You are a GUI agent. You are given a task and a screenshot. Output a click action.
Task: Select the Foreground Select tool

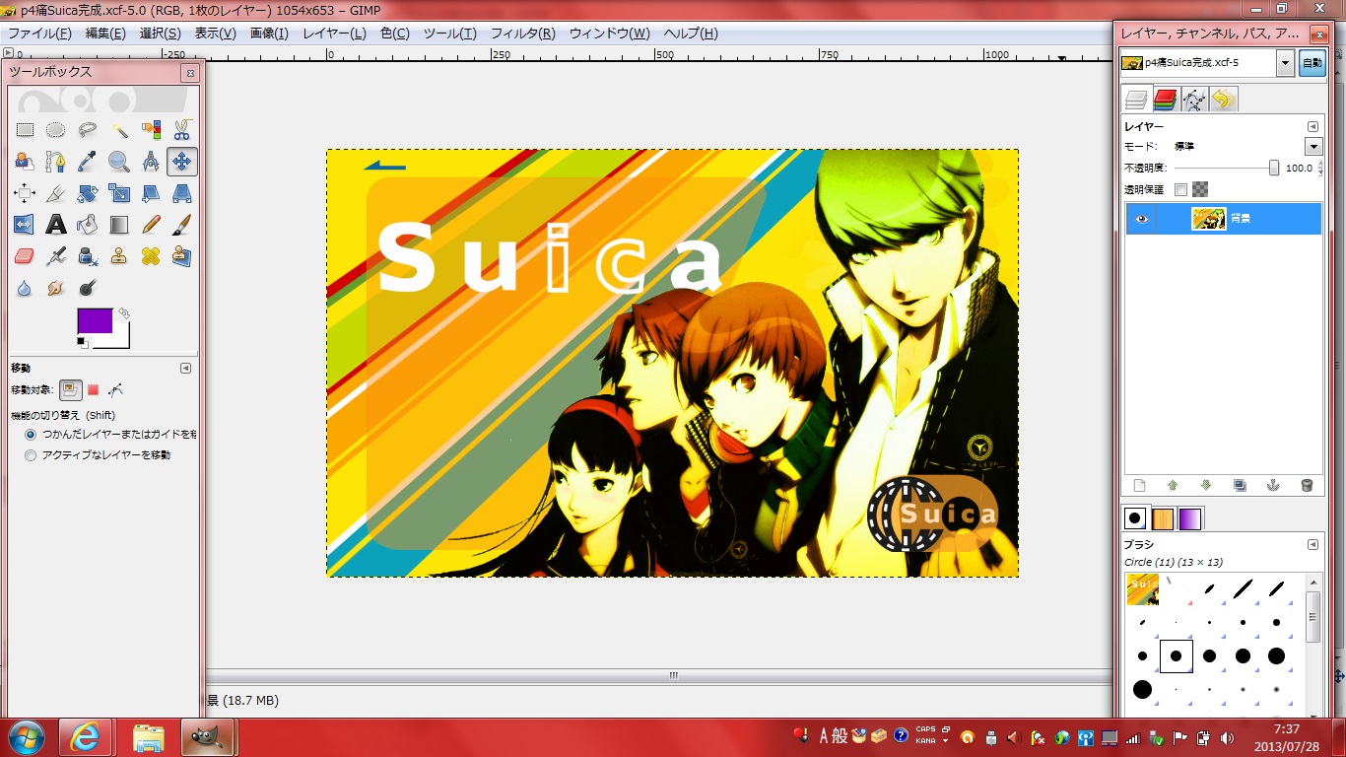tap(25, 161)
